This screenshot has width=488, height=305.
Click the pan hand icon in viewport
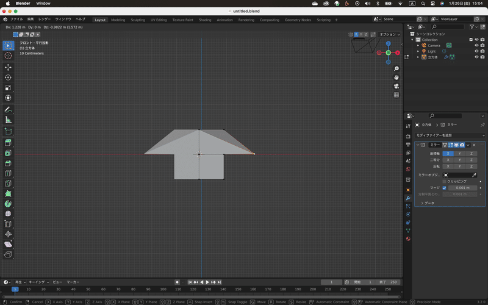396,77
